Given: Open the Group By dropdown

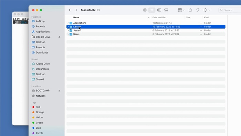Looking at the screenshot, I should point(181,10).
